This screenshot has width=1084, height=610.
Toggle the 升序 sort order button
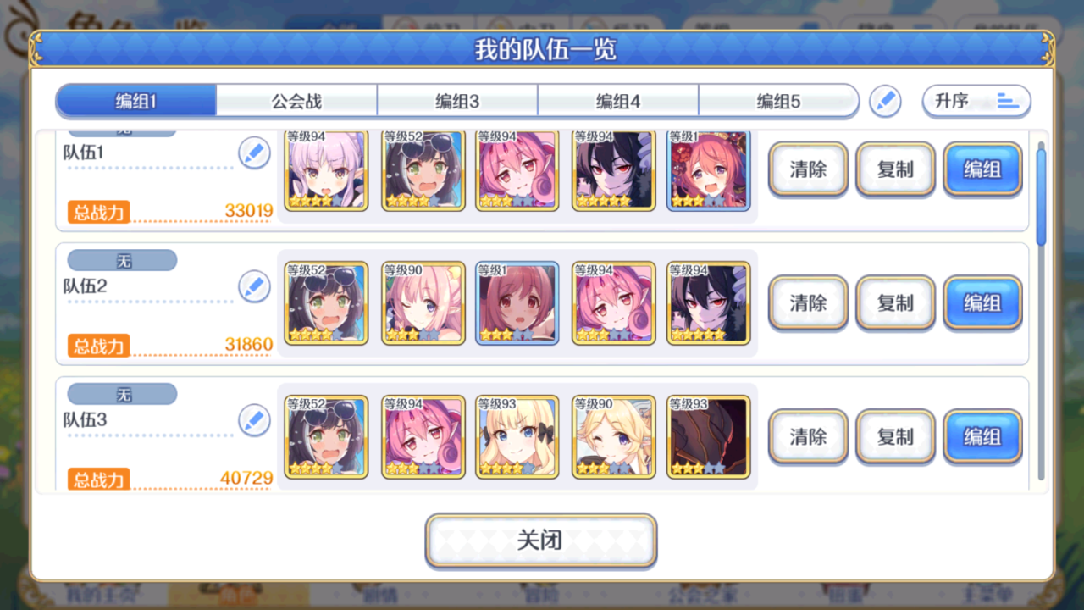point(976,101)
